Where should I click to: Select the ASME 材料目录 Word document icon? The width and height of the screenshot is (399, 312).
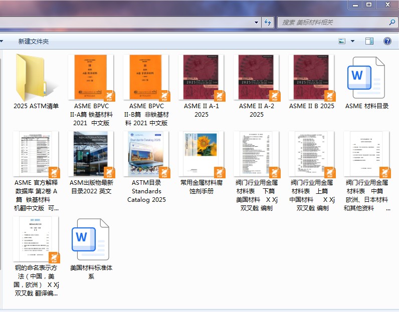[x=366, y=78]
